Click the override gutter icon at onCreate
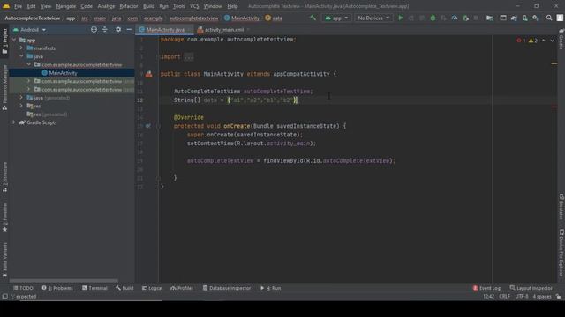565x317 pixels. [x=148, y=126]
